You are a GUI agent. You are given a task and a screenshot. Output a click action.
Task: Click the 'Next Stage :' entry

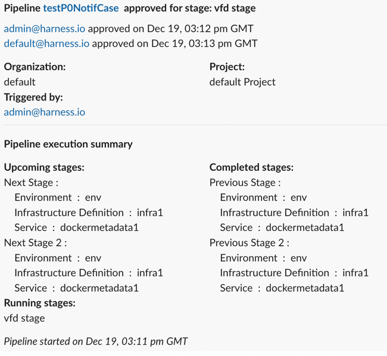pyautogui.click(x=31, y=183)
